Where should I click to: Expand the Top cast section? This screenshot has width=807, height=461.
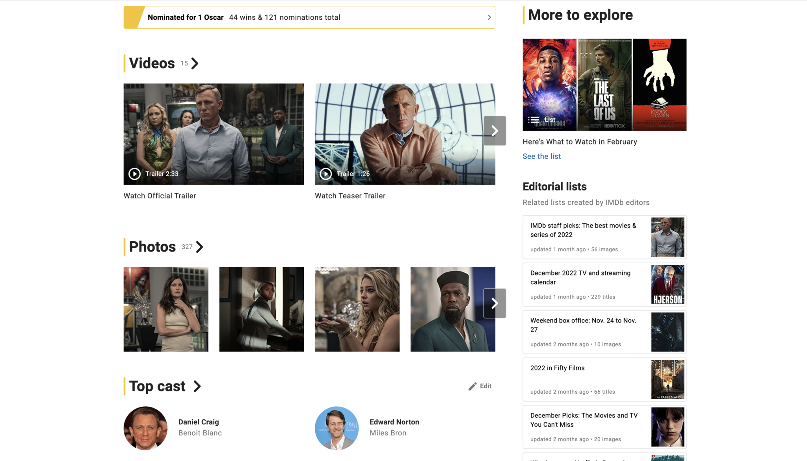[x=197, y=386]
